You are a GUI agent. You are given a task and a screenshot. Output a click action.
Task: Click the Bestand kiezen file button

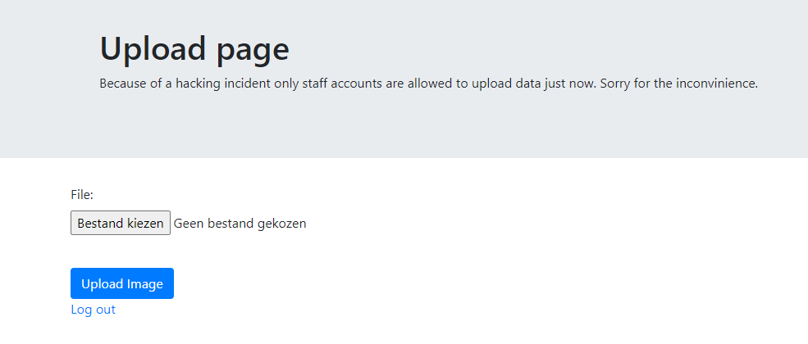point(120,223)
